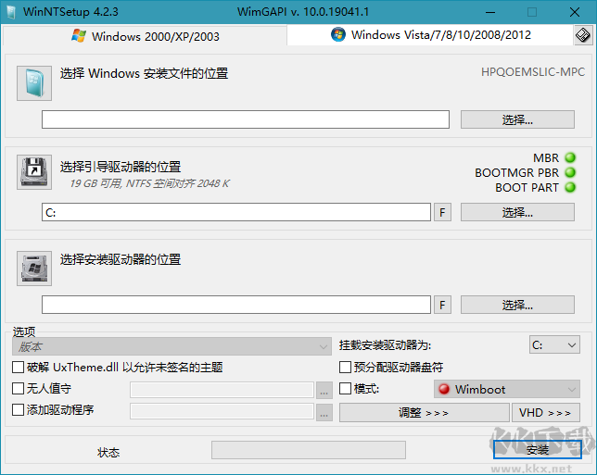597x475 pixels.
Task: Click the boot drive path field showing C:
Action: pyautogui.click(x=236, y=212)
